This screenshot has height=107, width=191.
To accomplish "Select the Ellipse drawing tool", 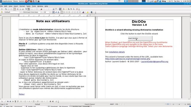I will (x=10, y=101).
